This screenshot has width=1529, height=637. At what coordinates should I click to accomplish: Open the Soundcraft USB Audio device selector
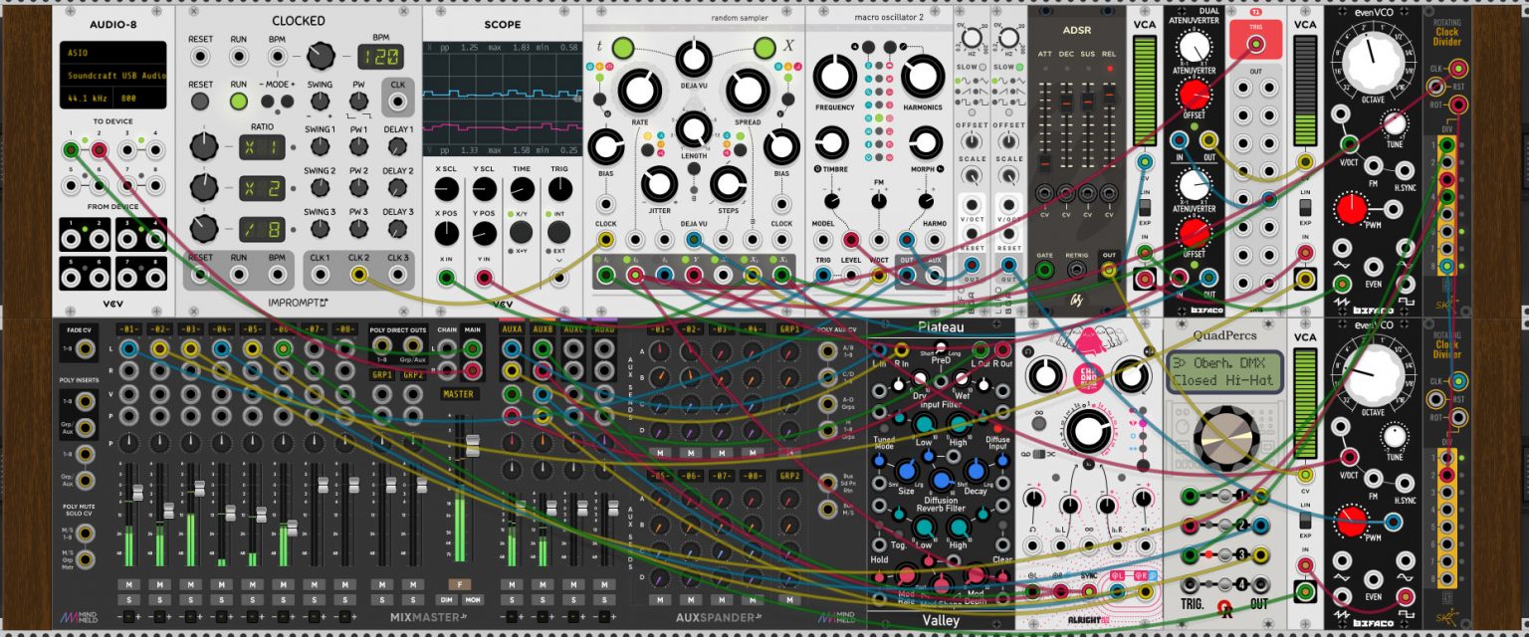[109, 76]
